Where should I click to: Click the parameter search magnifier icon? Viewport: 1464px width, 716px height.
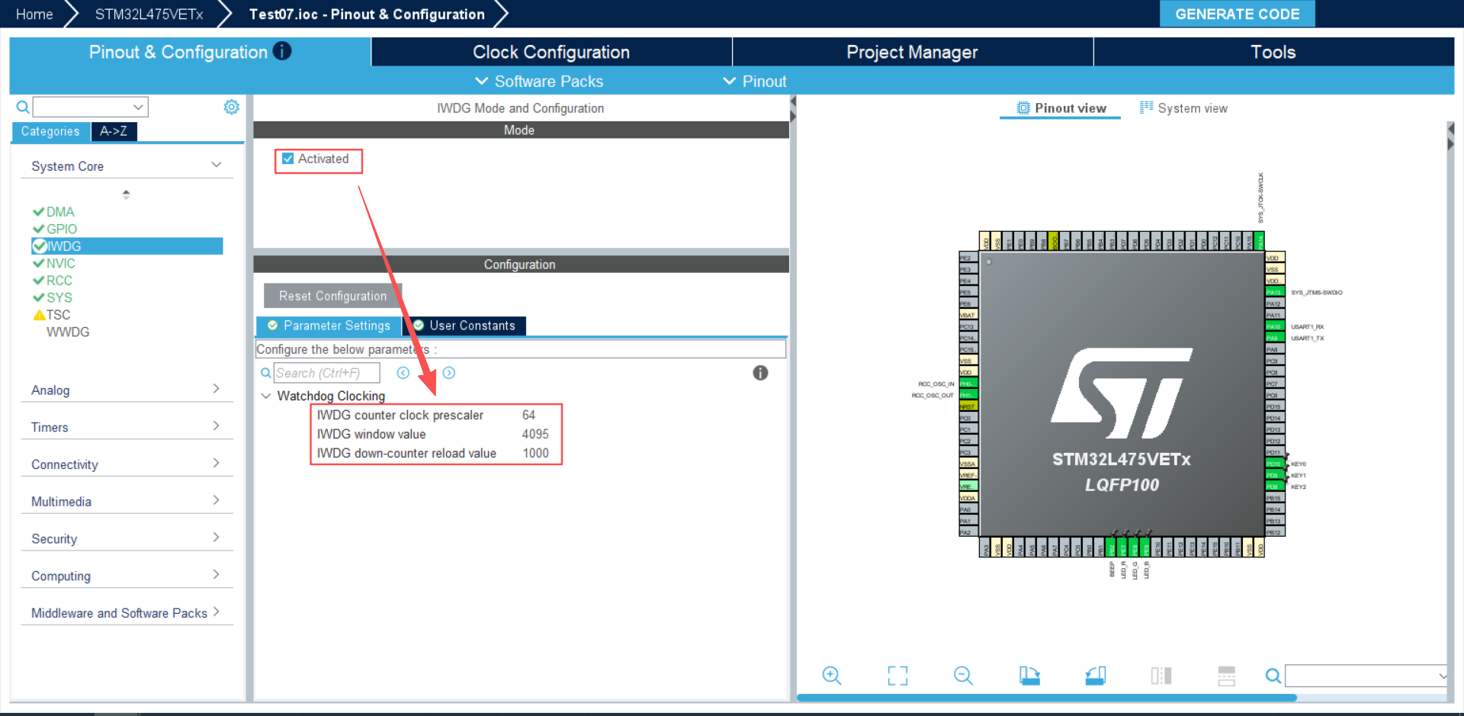tap(265, 373)
